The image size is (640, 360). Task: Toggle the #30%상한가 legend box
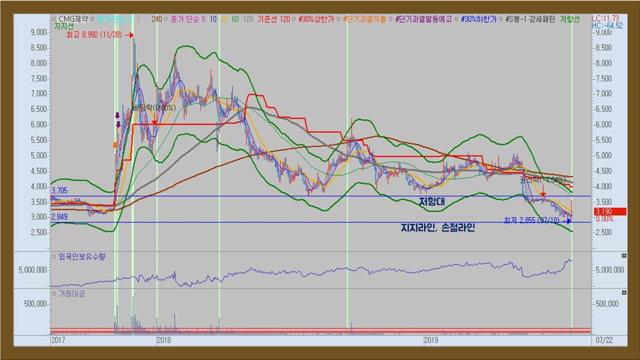point(295,19)
